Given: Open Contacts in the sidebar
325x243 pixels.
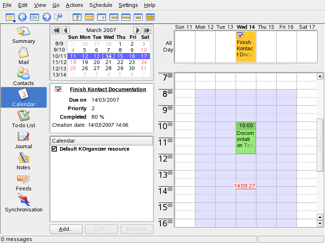Looking at the screenshot, I should [x=24, y=77].
